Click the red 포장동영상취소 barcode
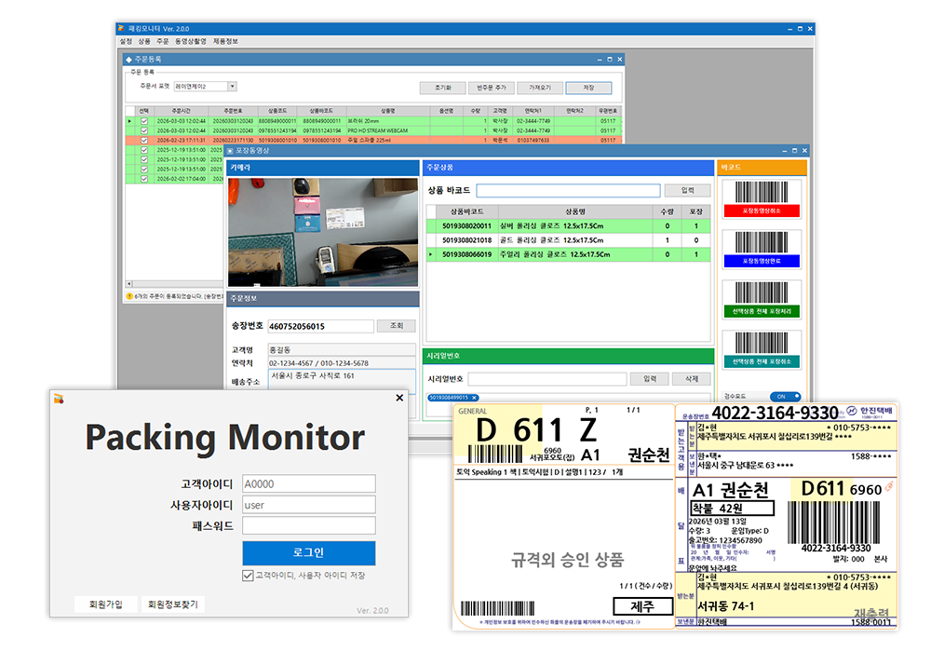The image size is (931, 652). pyautogui.click(x=762, y=197)
